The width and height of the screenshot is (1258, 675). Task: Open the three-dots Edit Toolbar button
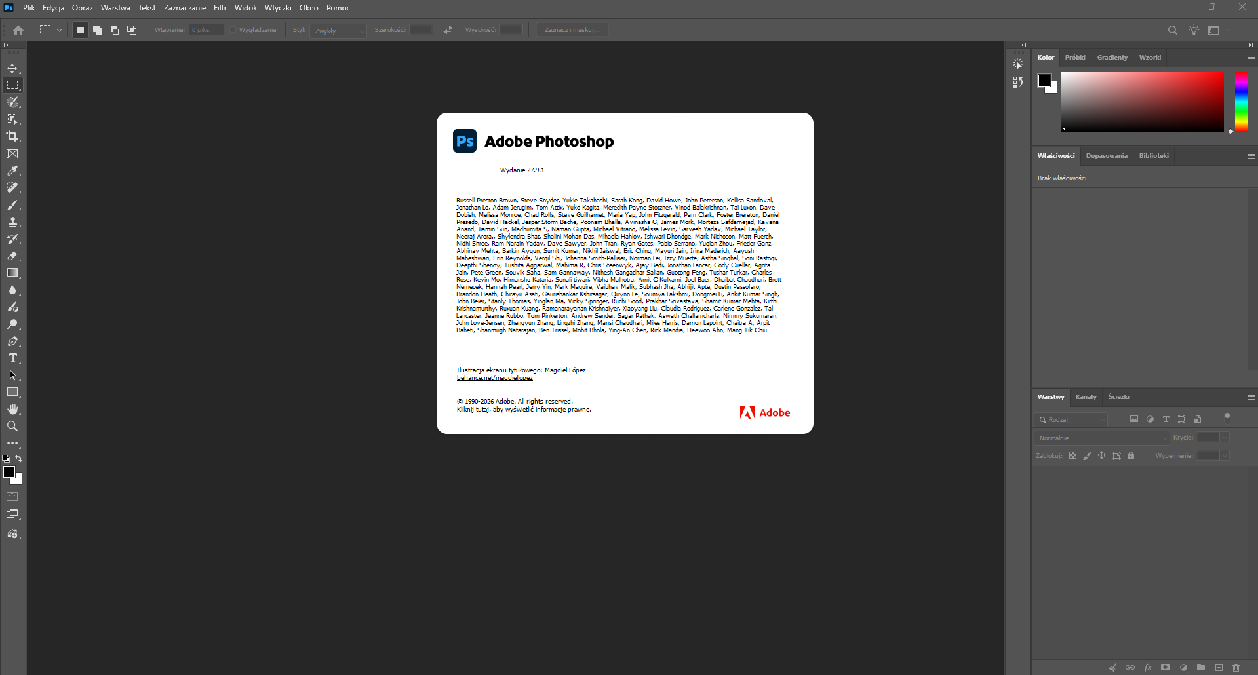tap(12, 443)
